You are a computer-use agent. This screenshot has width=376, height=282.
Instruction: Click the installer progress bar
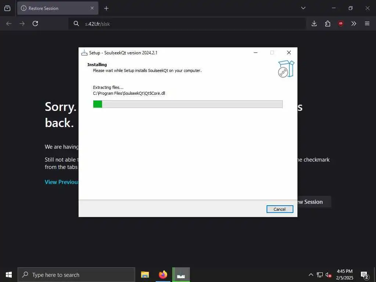coord(188,104)
